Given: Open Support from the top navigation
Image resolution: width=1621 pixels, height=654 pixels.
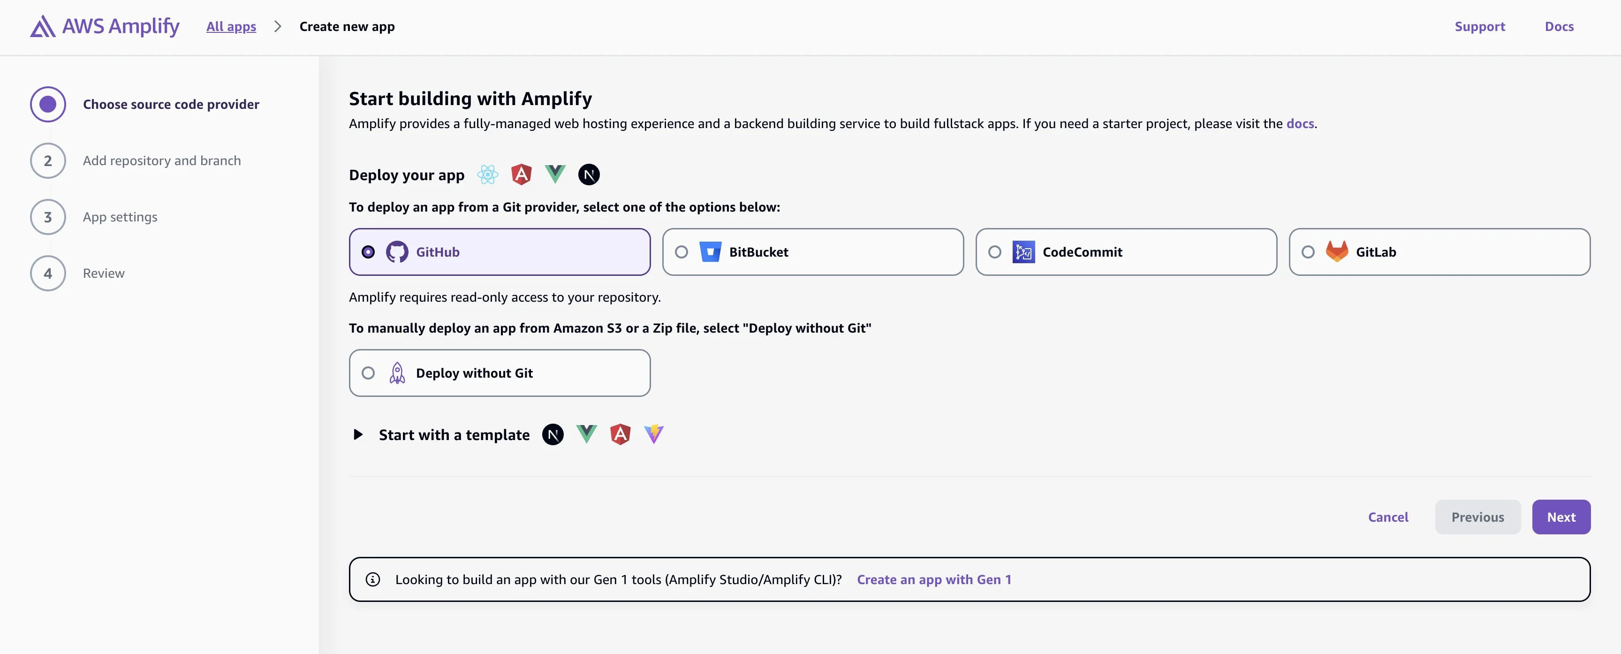Looking at the screenshot, I should coord(1480,26).
